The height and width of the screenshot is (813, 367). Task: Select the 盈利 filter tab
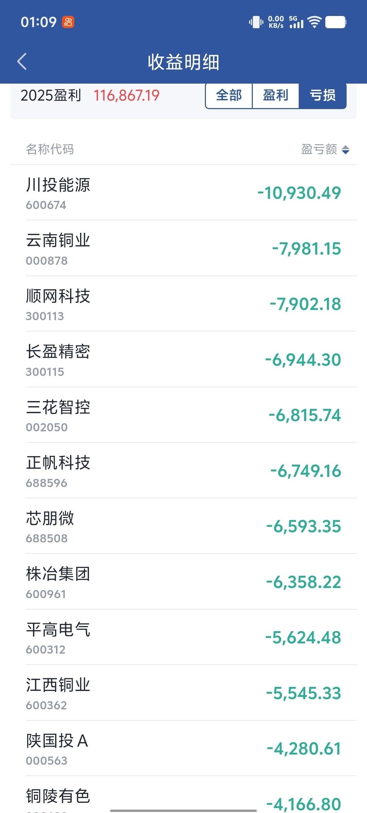pyautogui.click(x=276, y=95)
